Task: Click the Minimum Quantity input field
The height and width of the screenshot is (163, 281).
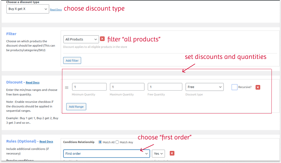Action: [x=89, y=87]
